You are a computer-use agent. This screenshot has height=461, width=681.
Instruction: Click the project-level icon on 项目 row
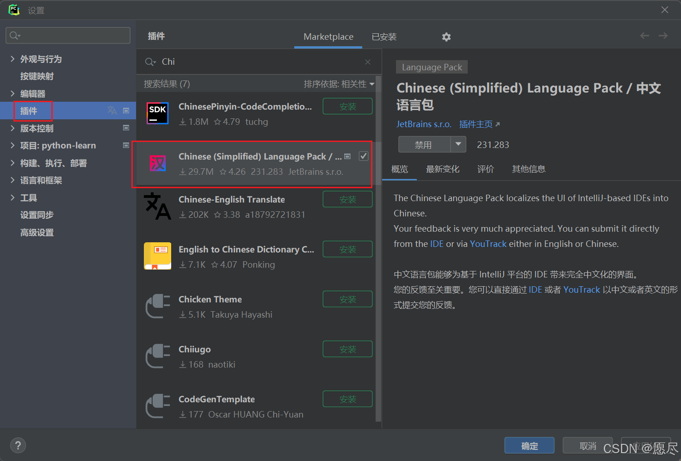click(x=126, y=145)
